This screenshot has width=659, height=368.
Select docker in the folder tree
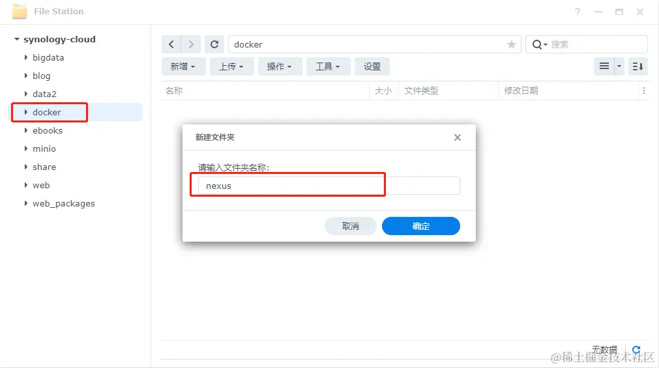(x=47, y=112)
